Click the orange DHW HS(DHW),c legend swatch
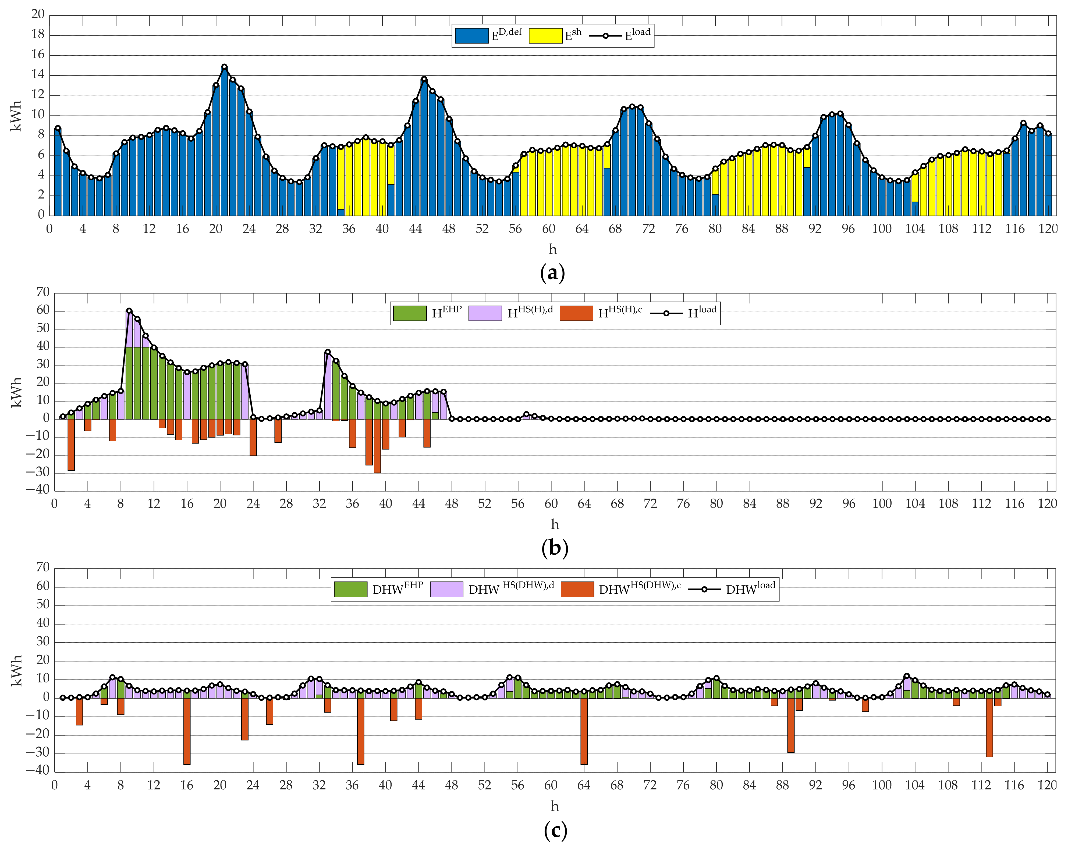This screenshot has width=1068, height=848. 577,589
